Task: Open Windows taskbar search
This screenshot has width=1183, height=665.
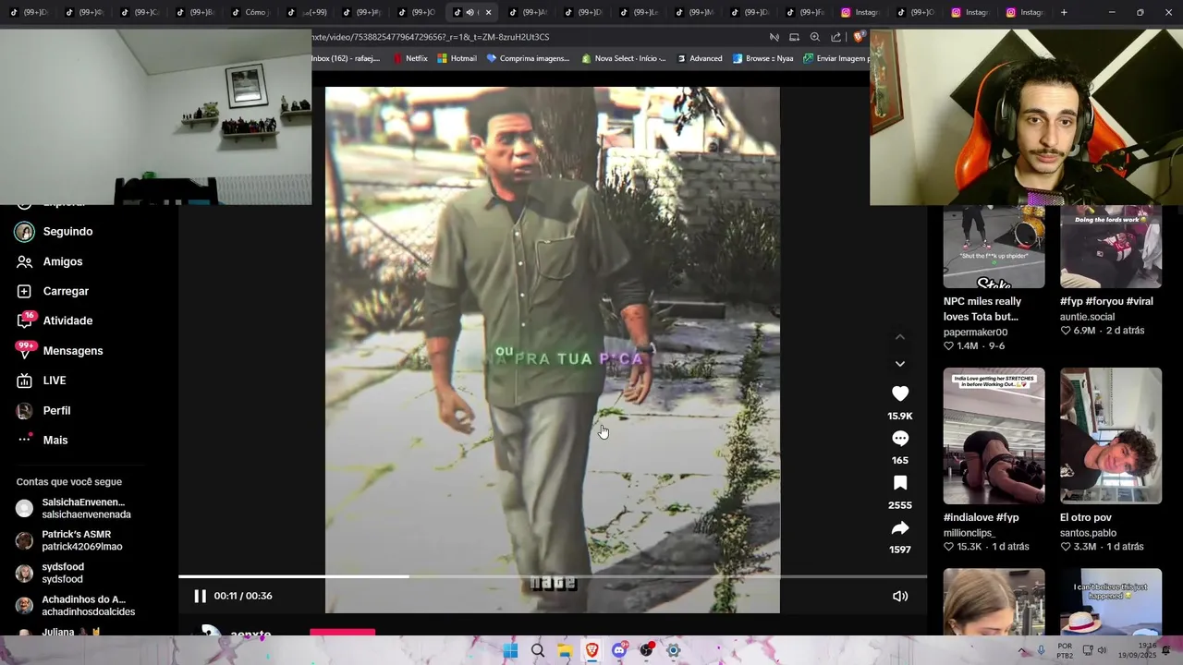Action: 538,650
